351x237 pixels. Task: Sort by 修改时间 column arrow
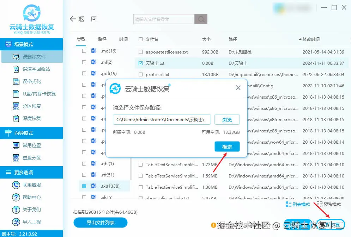coord(300,39)
